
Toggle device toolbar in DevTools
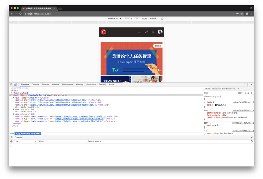coord(16,85)
